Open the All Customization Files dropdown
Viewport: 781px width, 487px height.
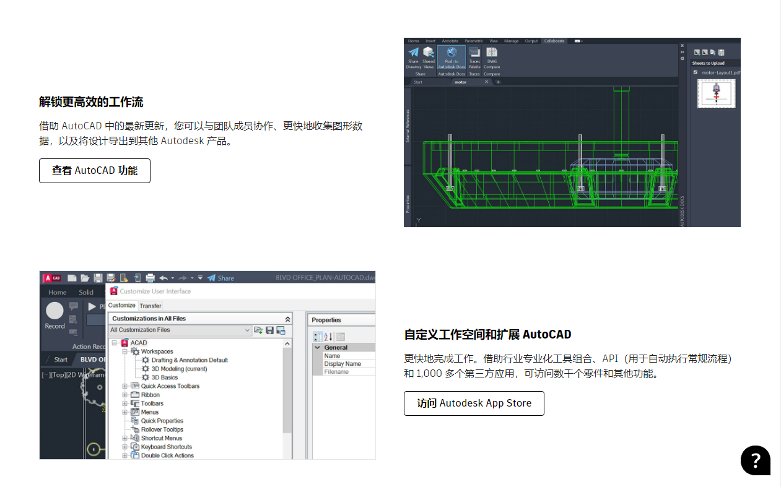coord(247,330)
